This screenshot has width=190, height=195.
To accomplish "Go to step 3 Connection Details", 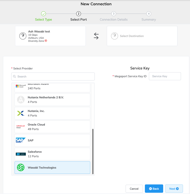I will (114, 14).
